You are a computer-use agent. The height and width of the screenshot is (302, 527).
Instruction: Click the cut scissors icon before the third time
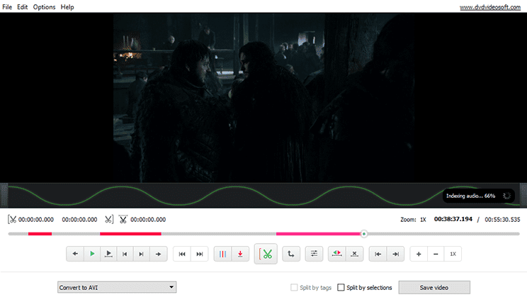coord(123,220)
